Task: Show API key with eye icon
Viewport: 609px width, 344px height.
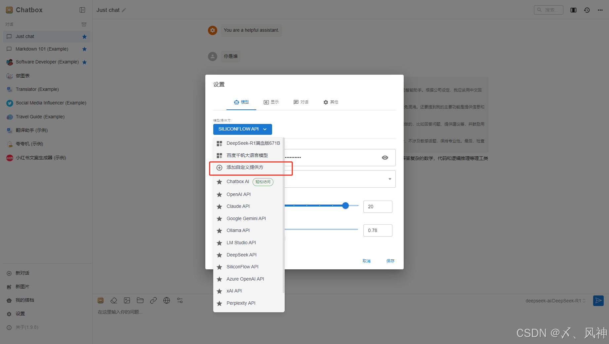Action: coord(385,158)
